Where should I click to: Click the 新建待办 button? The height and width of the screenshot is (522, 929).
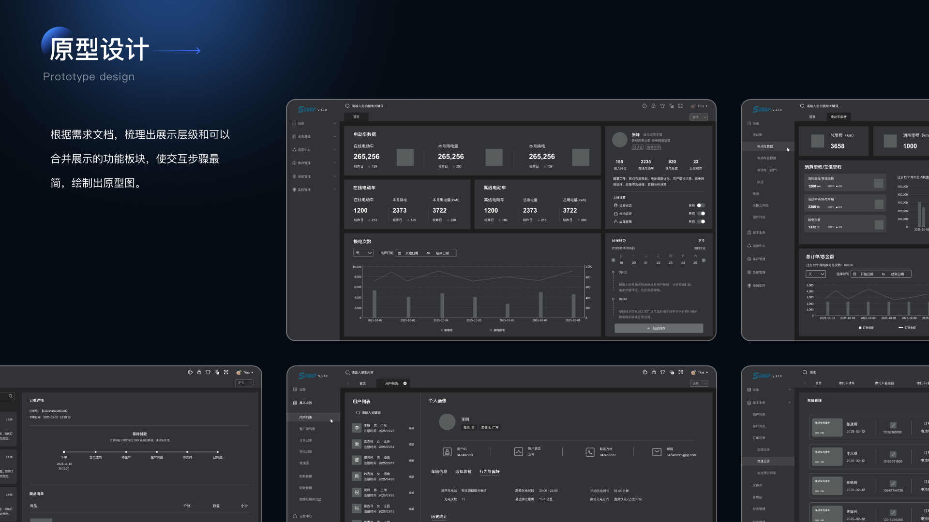(659, 328)
